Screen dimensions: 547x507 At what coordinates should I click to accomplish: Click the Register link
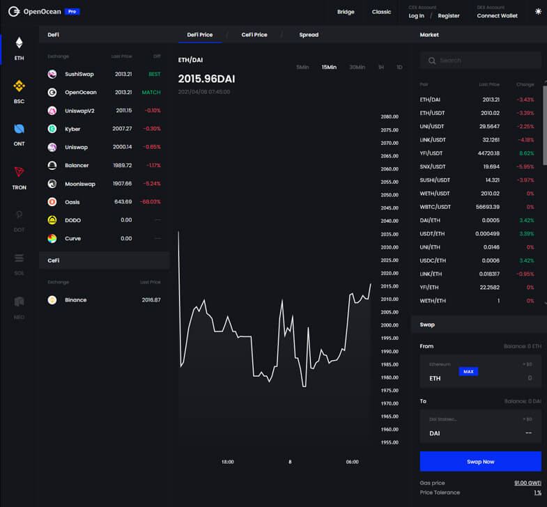(449, 16)
